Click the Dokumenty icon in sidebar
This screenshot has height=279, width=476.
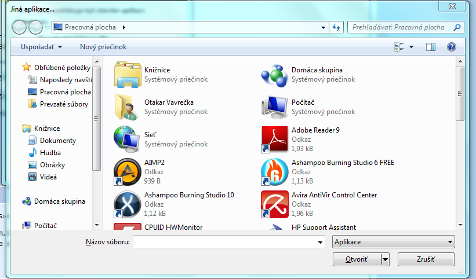(32, 140)
